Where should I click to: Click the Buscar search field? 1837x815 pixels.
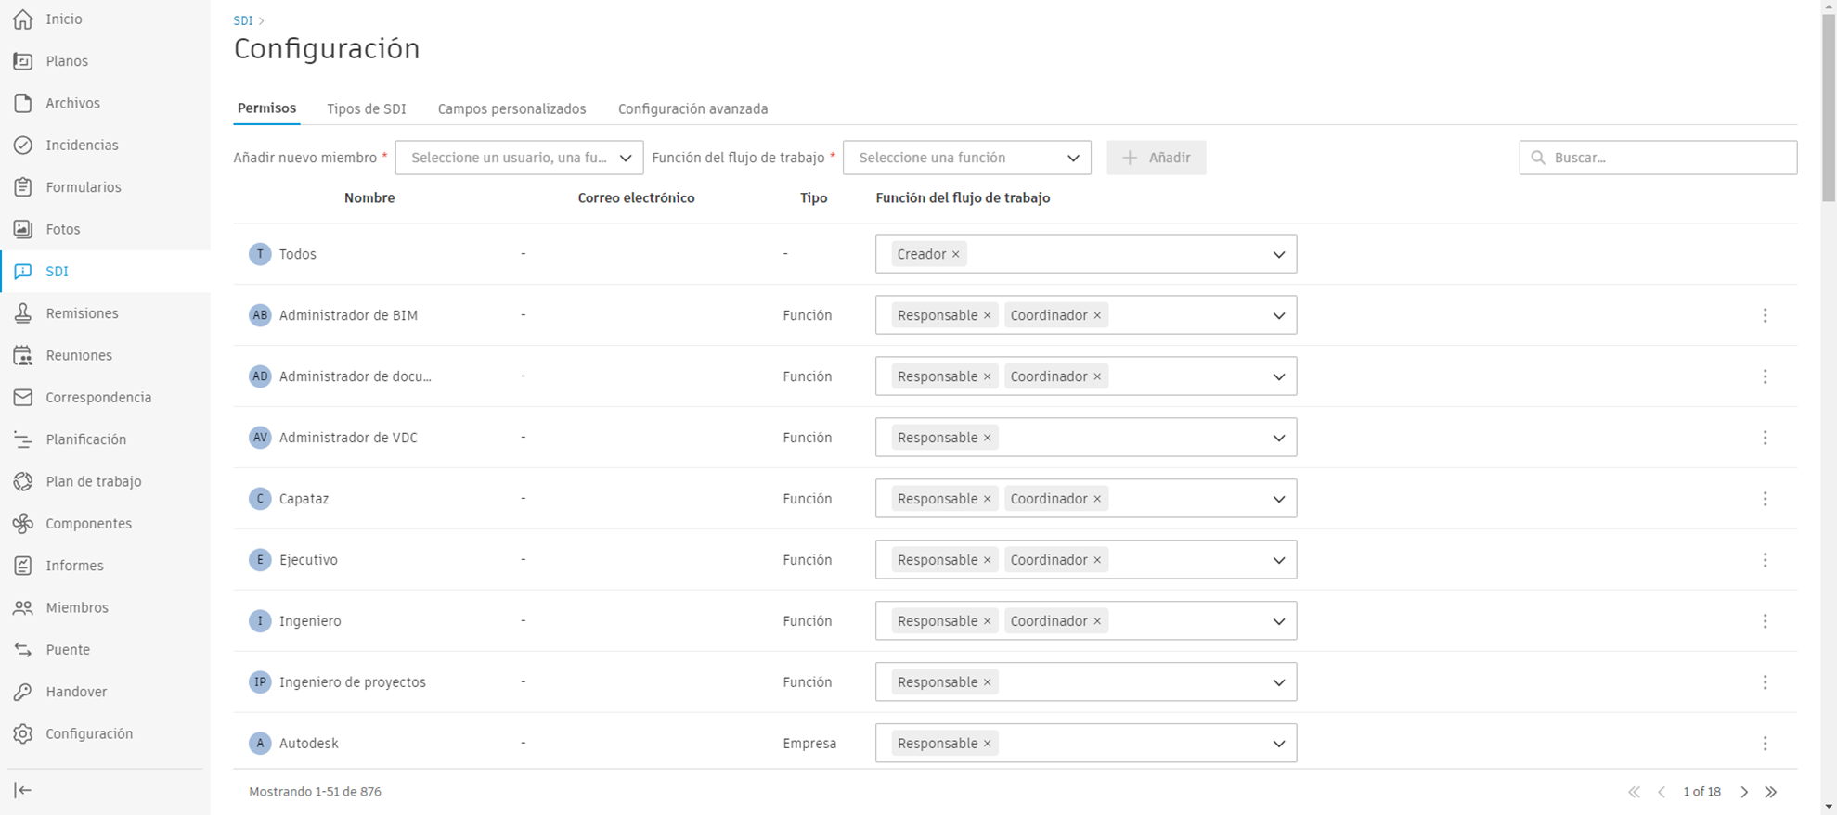[x=1666, y=158]
